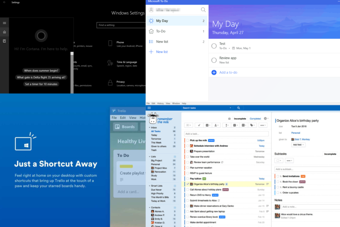Click the Cortana circle logo
This screenshot has width=340, height=227.
[x=41, y=36]
